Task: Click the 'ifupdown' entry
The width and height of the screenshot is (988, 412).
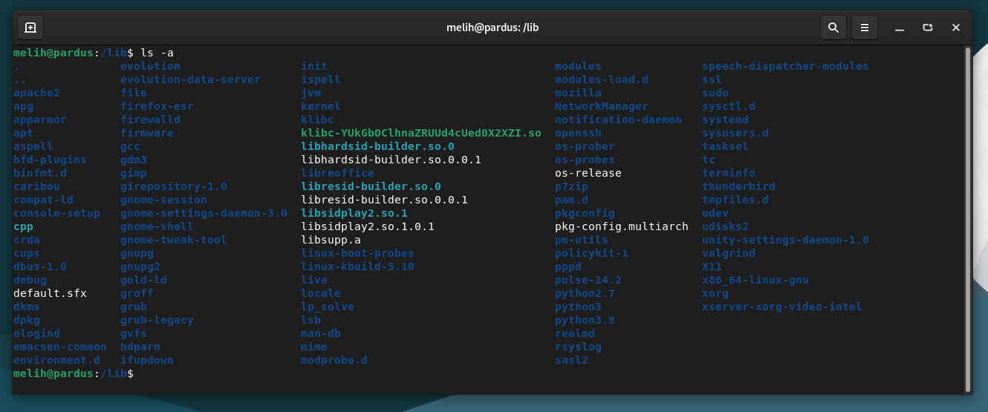Action: pos(147,360)
